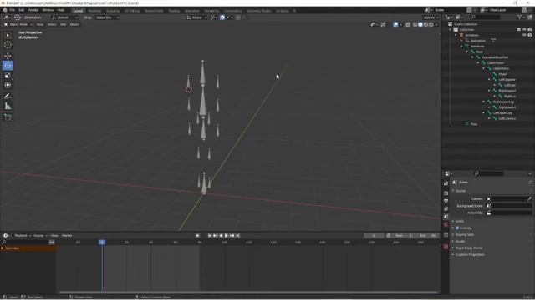
Task: Open the Output properties tab
Action: pyautogui.click(x=446, y=201)
